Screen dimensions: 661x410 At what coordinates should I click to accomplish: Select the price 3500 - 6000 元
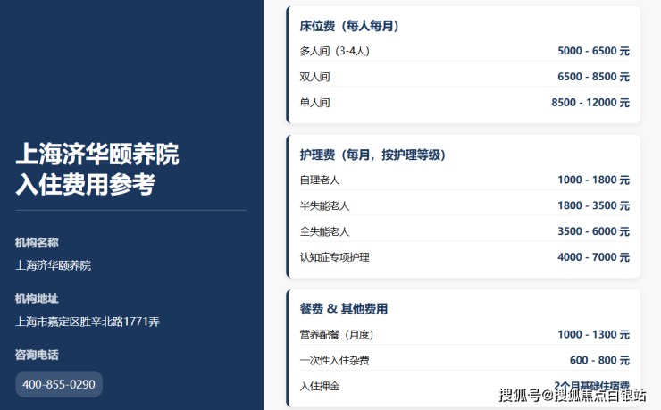coord(593,231)
